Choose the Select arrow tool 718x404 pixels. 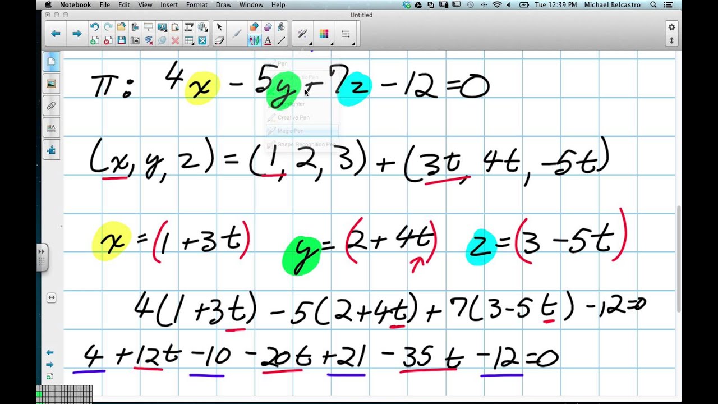(219, 27)
